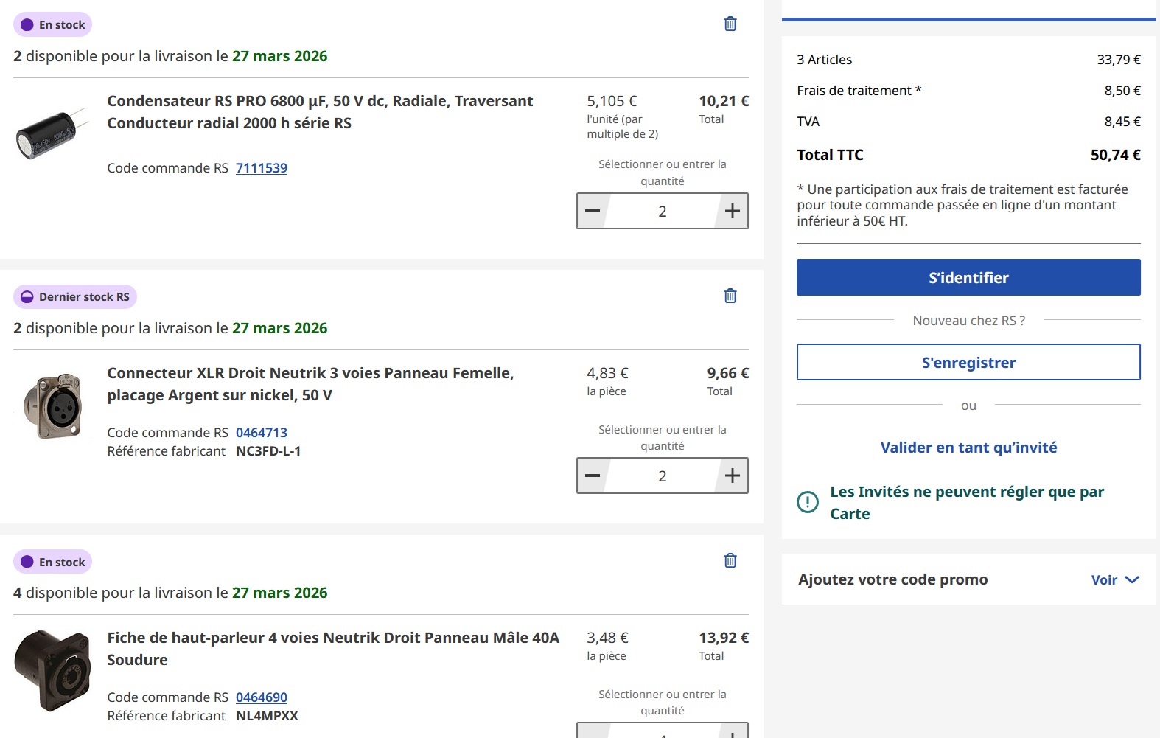
Task: Expand the promo code section chevron
Action: 1132,580
